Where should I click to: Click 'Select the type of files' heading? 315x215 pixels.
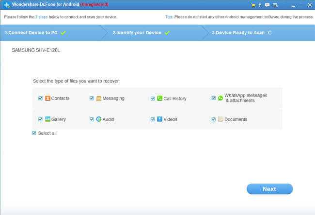coord(77,81)
